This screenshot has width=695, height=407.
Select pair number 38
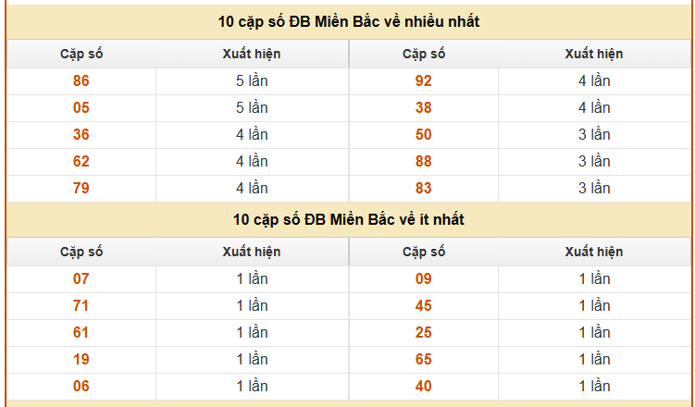(424, 107)
